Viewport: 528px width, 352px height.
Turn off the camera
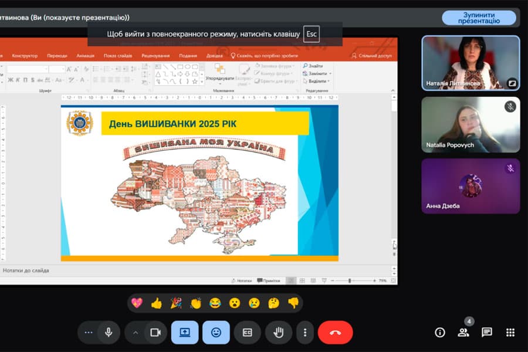(x=155, y=332)
